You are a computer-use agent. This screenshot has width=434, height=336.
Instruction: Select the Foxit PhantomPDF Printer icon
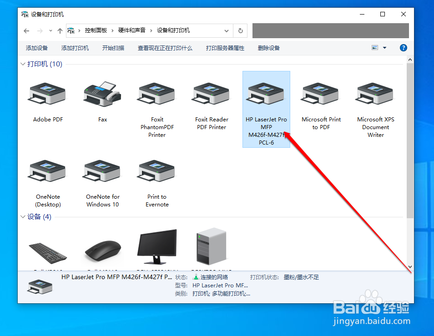[x=156, y=93]
